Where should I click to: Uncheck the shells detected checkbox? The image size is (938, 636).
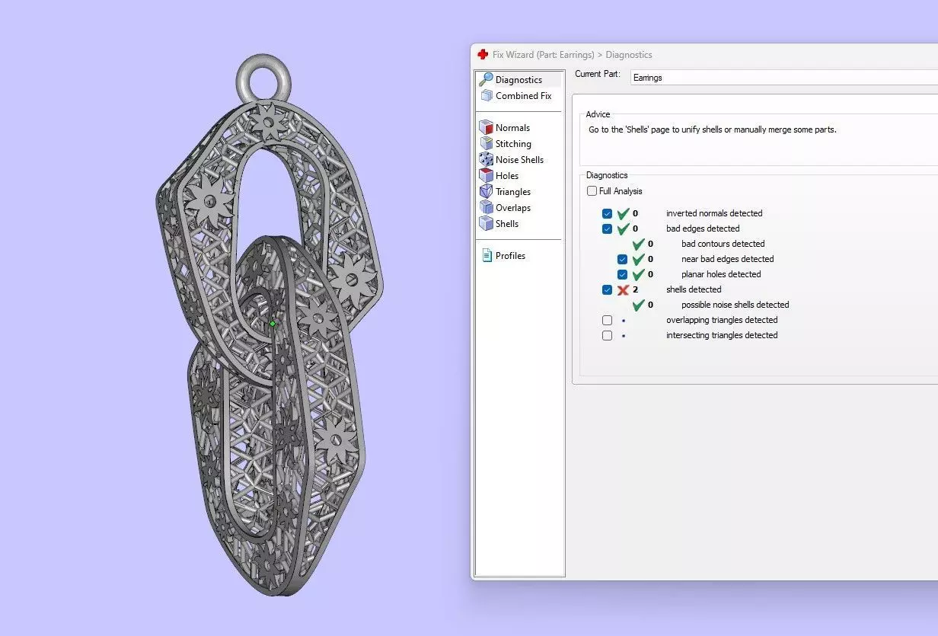[607, 289]
